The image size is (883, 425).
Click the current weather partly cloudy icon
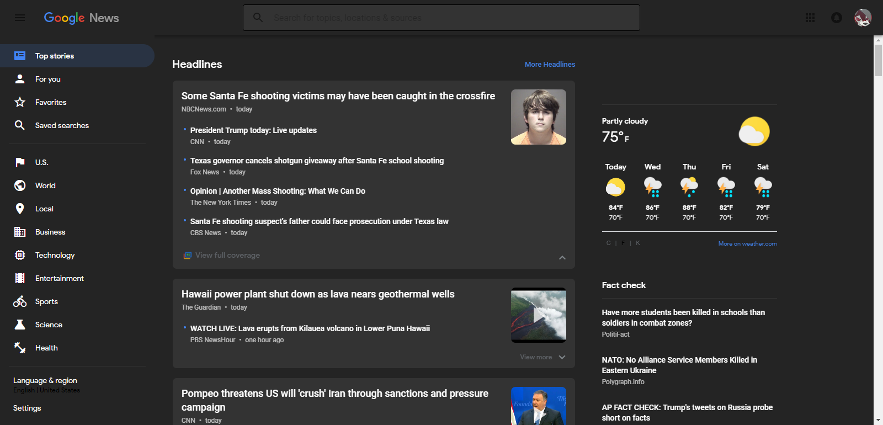pos(754,131)
